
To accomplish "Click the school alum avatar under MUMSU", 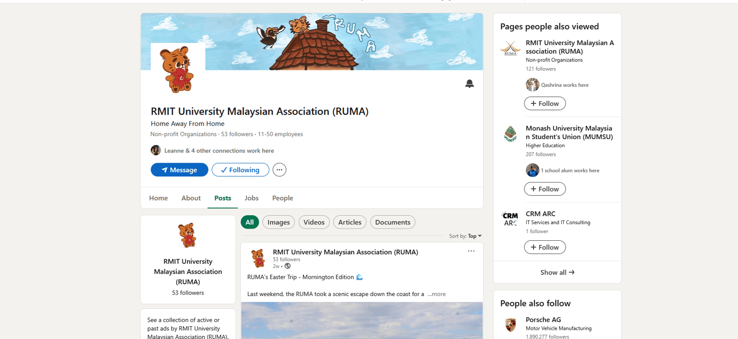I will (532, 170).
